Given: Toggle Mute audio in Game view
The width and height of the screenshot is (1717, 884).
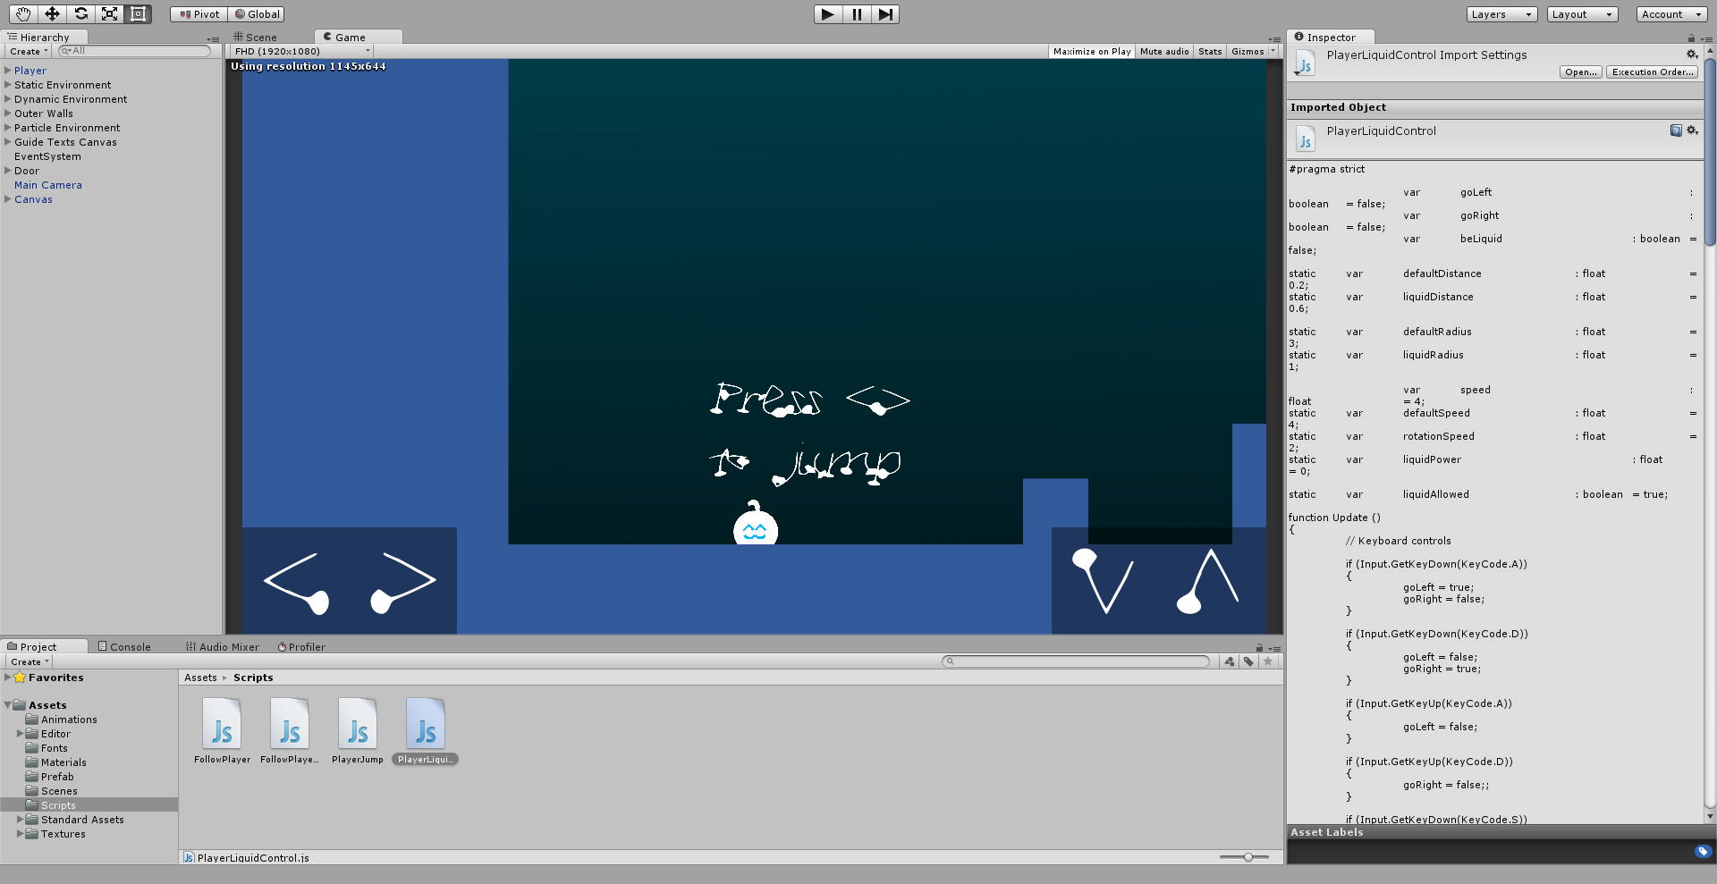Looking at the screenshot, I should click(1164, 52).
